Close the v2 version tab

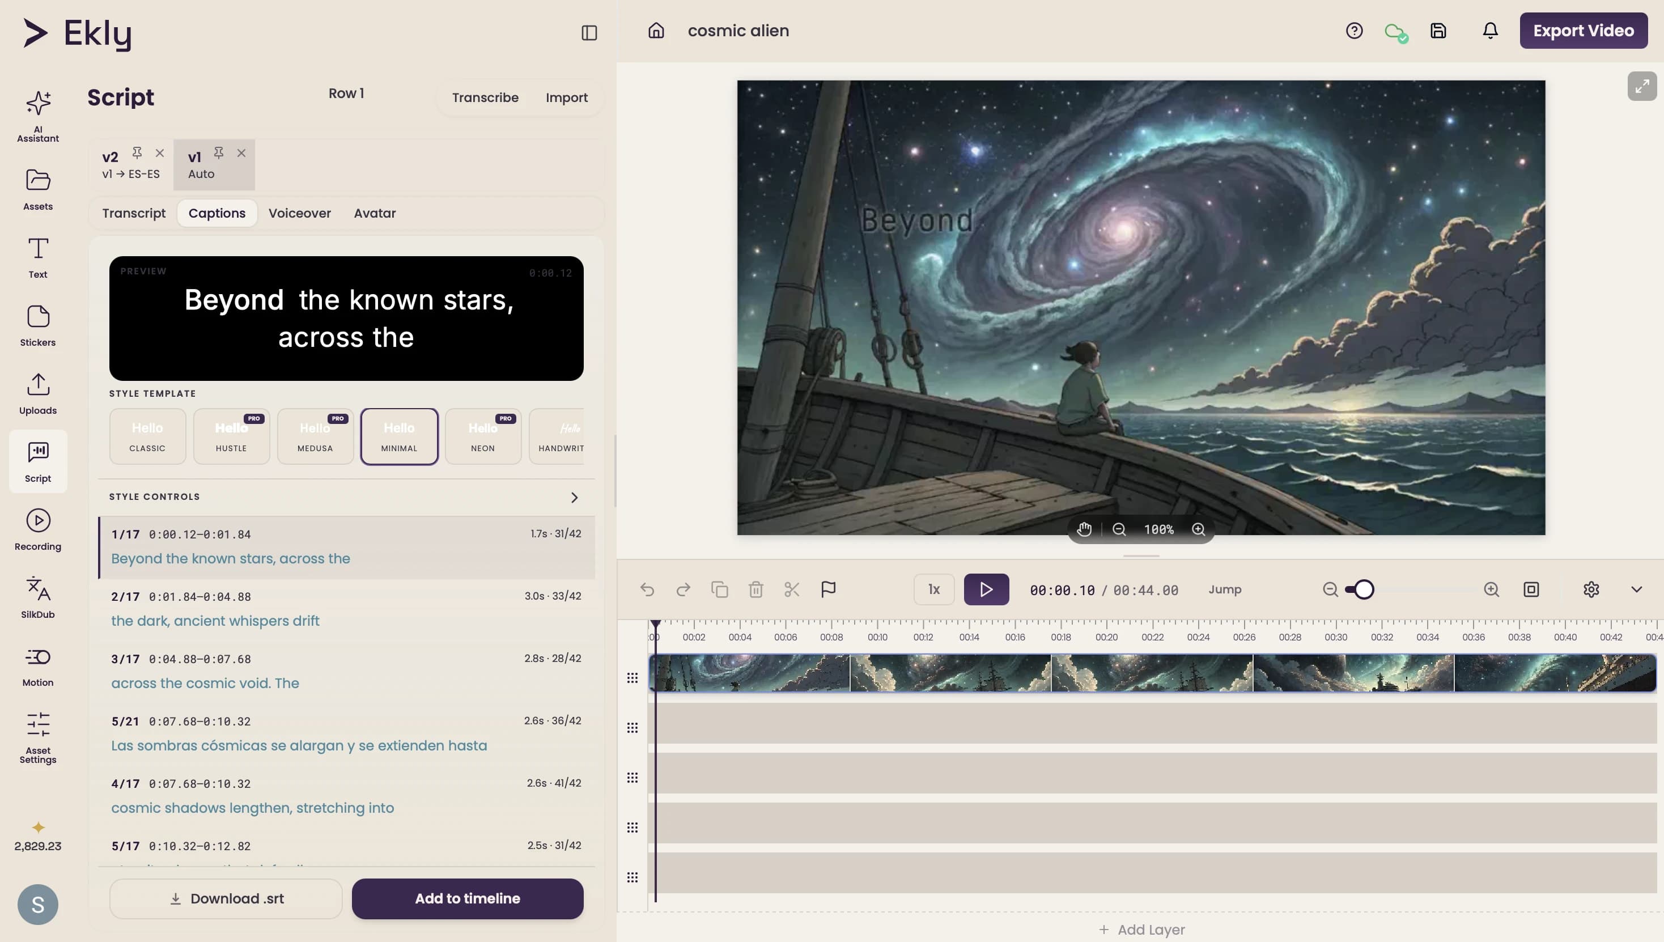click(160, 152)
